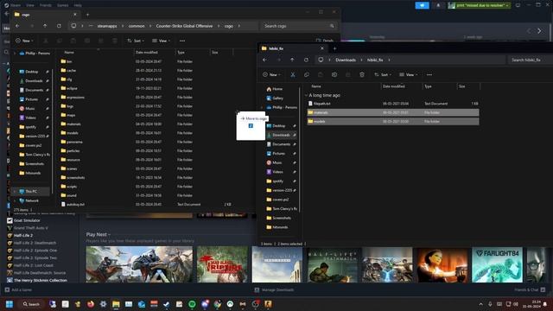
Task: Open the Farlight 84 game thumbnail
Action: 497,265
